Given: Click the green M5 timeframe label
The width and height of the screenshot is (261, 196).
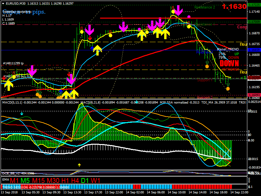Looking at the screenshot, I should click(25, 181).
